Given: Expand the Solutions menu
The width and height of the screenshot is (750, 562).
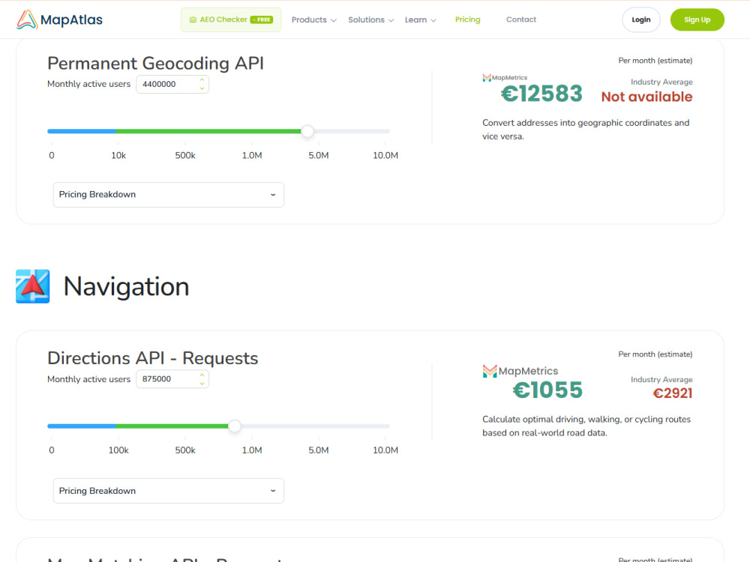Looking at the screenshot, I should pyautogui.click(x=370, y=19).
